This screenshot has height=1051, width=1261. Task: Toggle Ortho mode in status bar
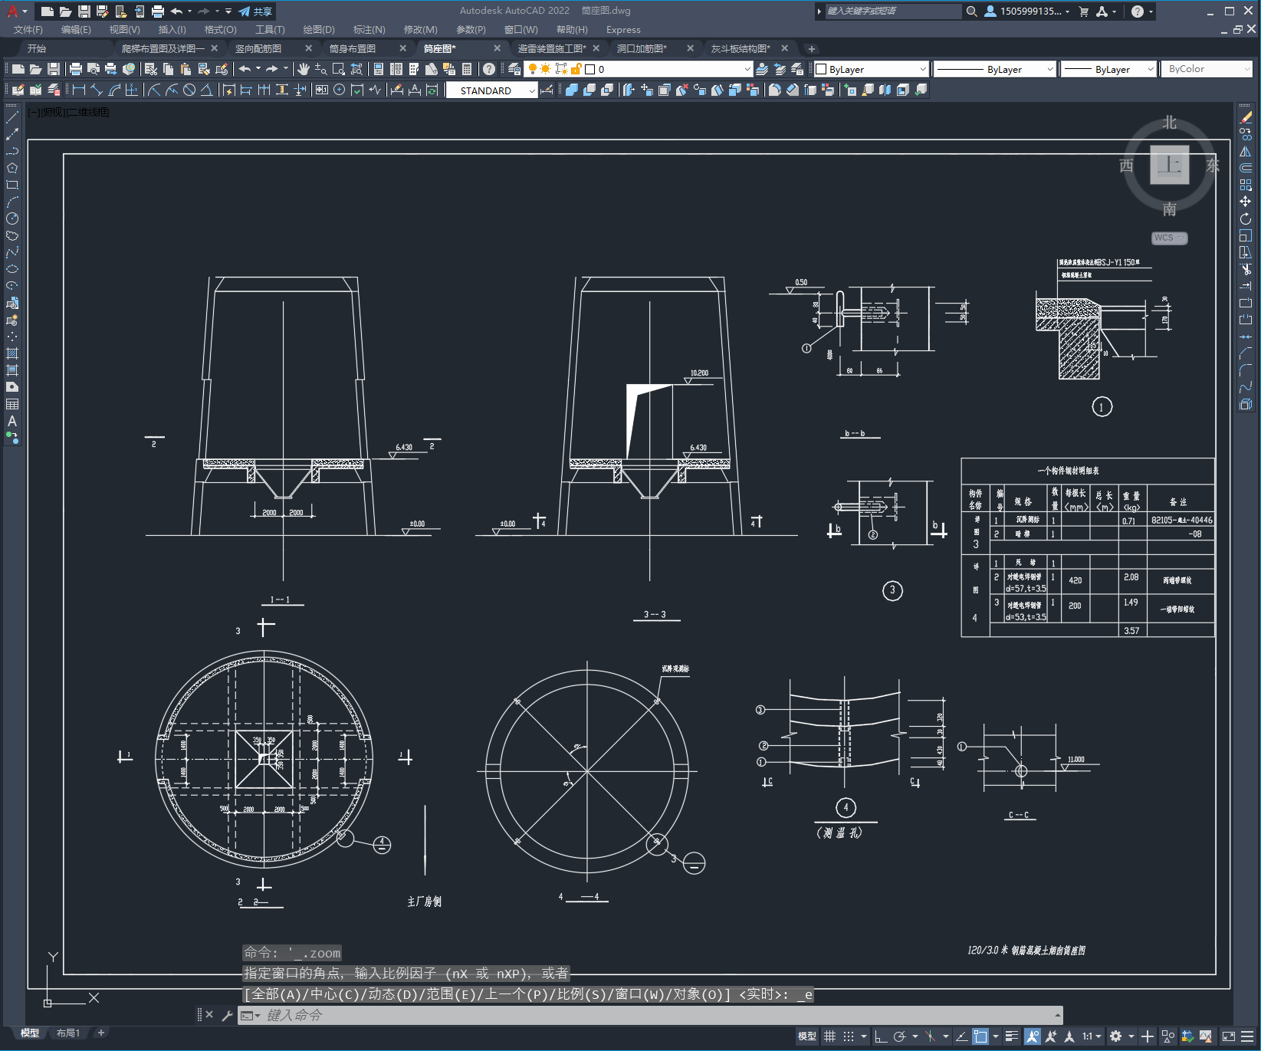coord(881,1036)
